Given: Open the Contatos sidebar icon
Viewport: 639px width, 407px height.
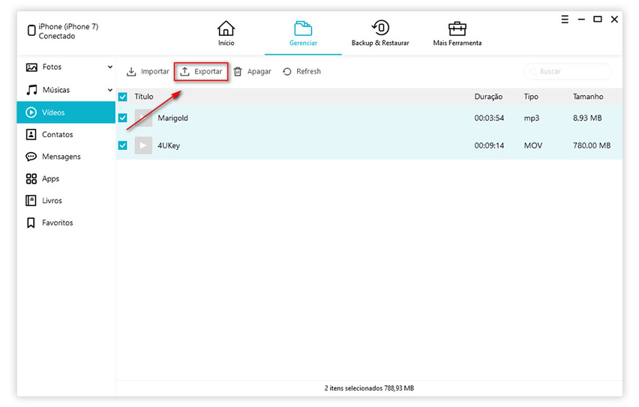Looking at the screenshot, I should [x=31, y=135].
